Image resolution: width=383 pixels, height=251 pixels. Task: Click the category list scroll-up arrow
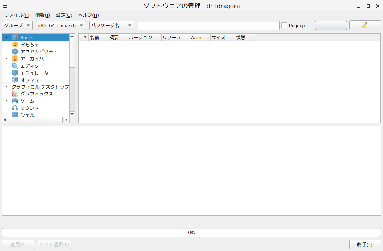[72, 36]
